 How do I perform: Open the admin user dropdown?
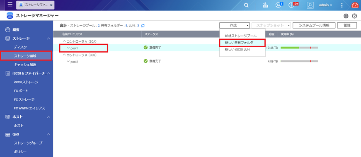325,5
